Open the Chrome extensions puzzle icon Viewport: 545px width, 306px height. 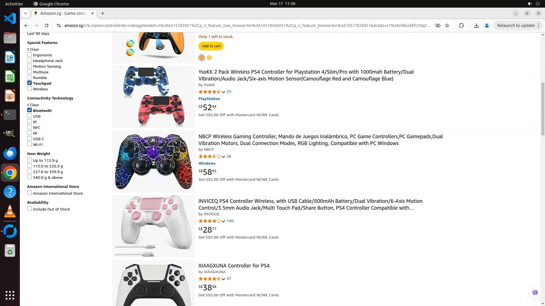tap(461, 25)
